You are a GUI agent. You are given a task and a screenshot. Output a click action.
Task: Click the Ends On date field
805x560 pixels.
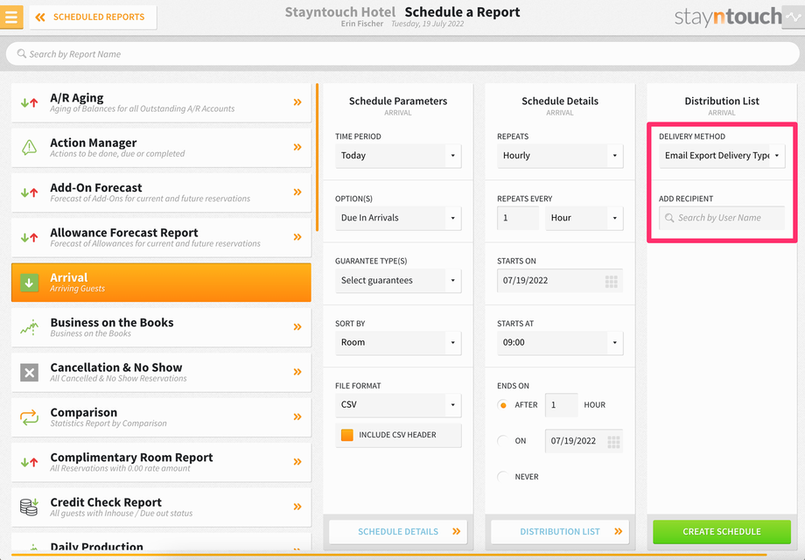tap(584, 441)
